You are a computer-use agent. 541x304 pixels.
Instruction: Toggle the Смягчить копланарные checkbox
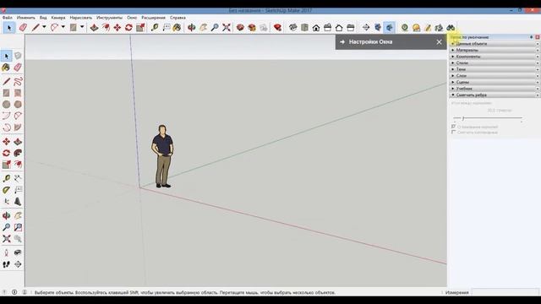click(454, 132)
